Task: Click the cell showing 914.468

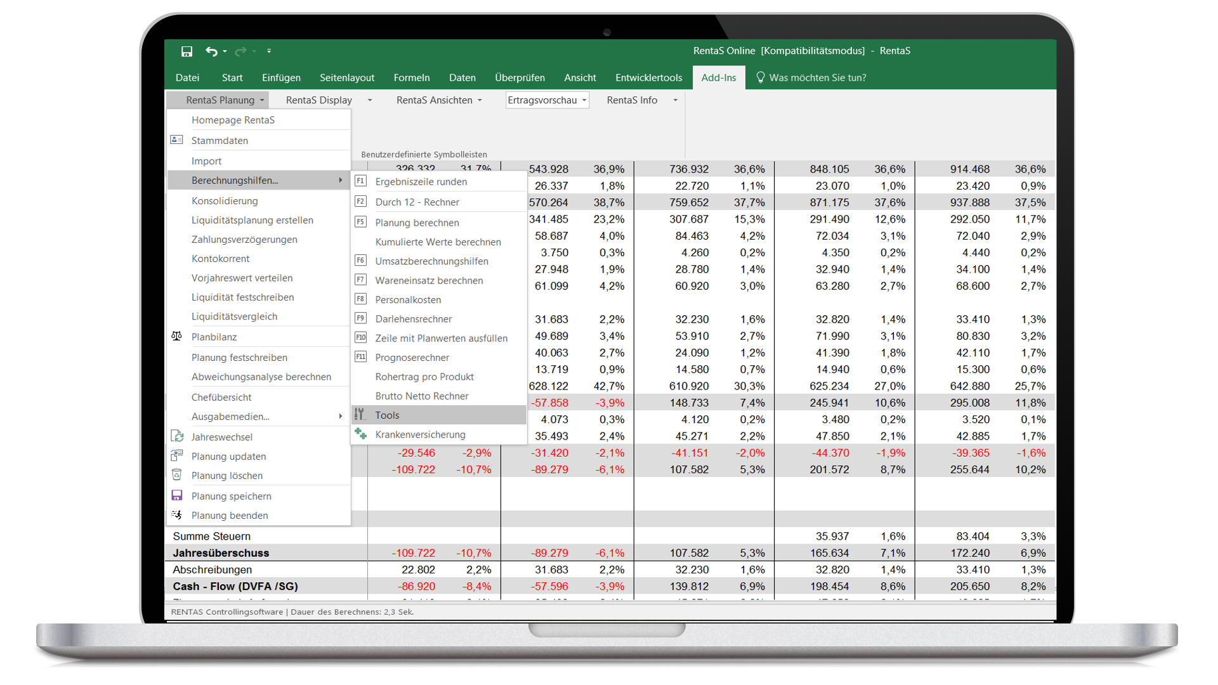Action: (969, 169)
